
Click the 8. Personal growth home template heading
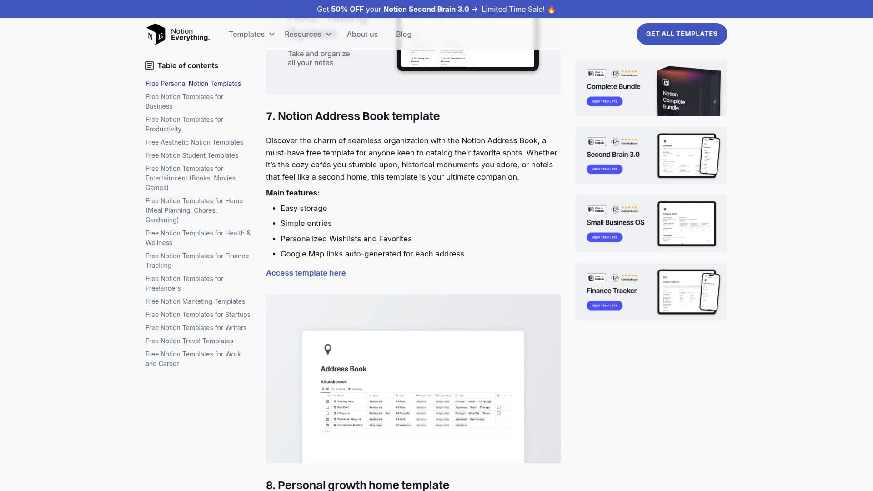click(357, 485)
